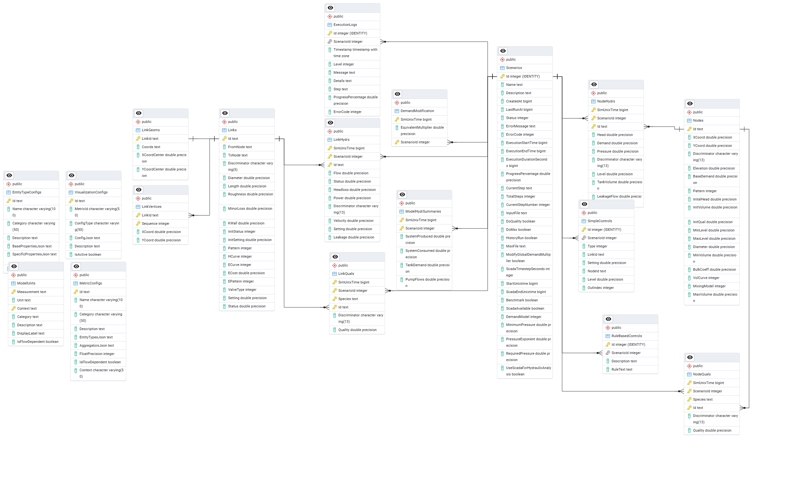797x483 pixels.
Task: Toggle the eye icon on LinkQuals table
Action: coord(335,257)
